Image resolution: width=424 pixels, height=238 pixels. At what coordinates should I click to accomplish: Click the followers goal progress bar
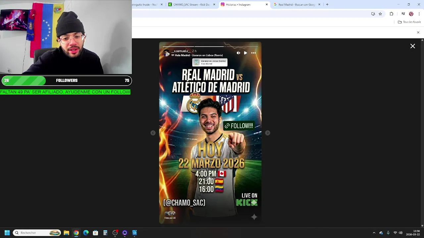pyautogui.click(x=66, y=81)
